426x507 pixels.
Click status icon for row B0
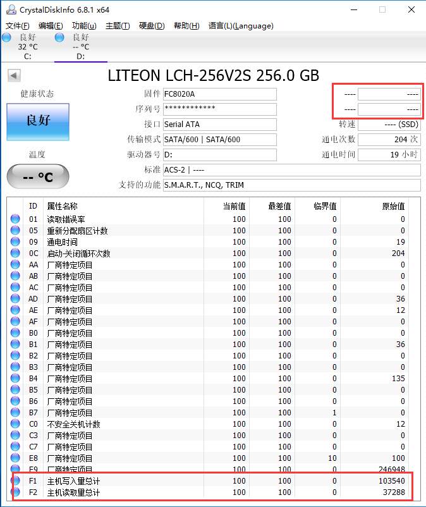pos(15,333)
